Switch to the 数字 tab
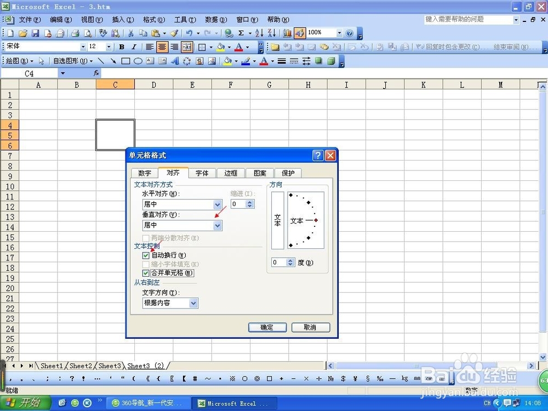The height and width of the screenshot is (411, 548). [x=144, y=173]
